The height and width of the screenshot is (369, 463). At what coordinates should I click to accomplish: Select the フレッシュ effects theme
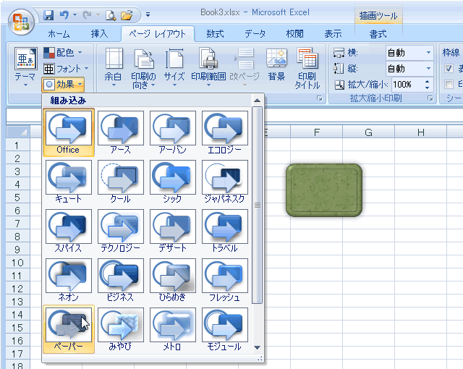[x=225, y=280]
